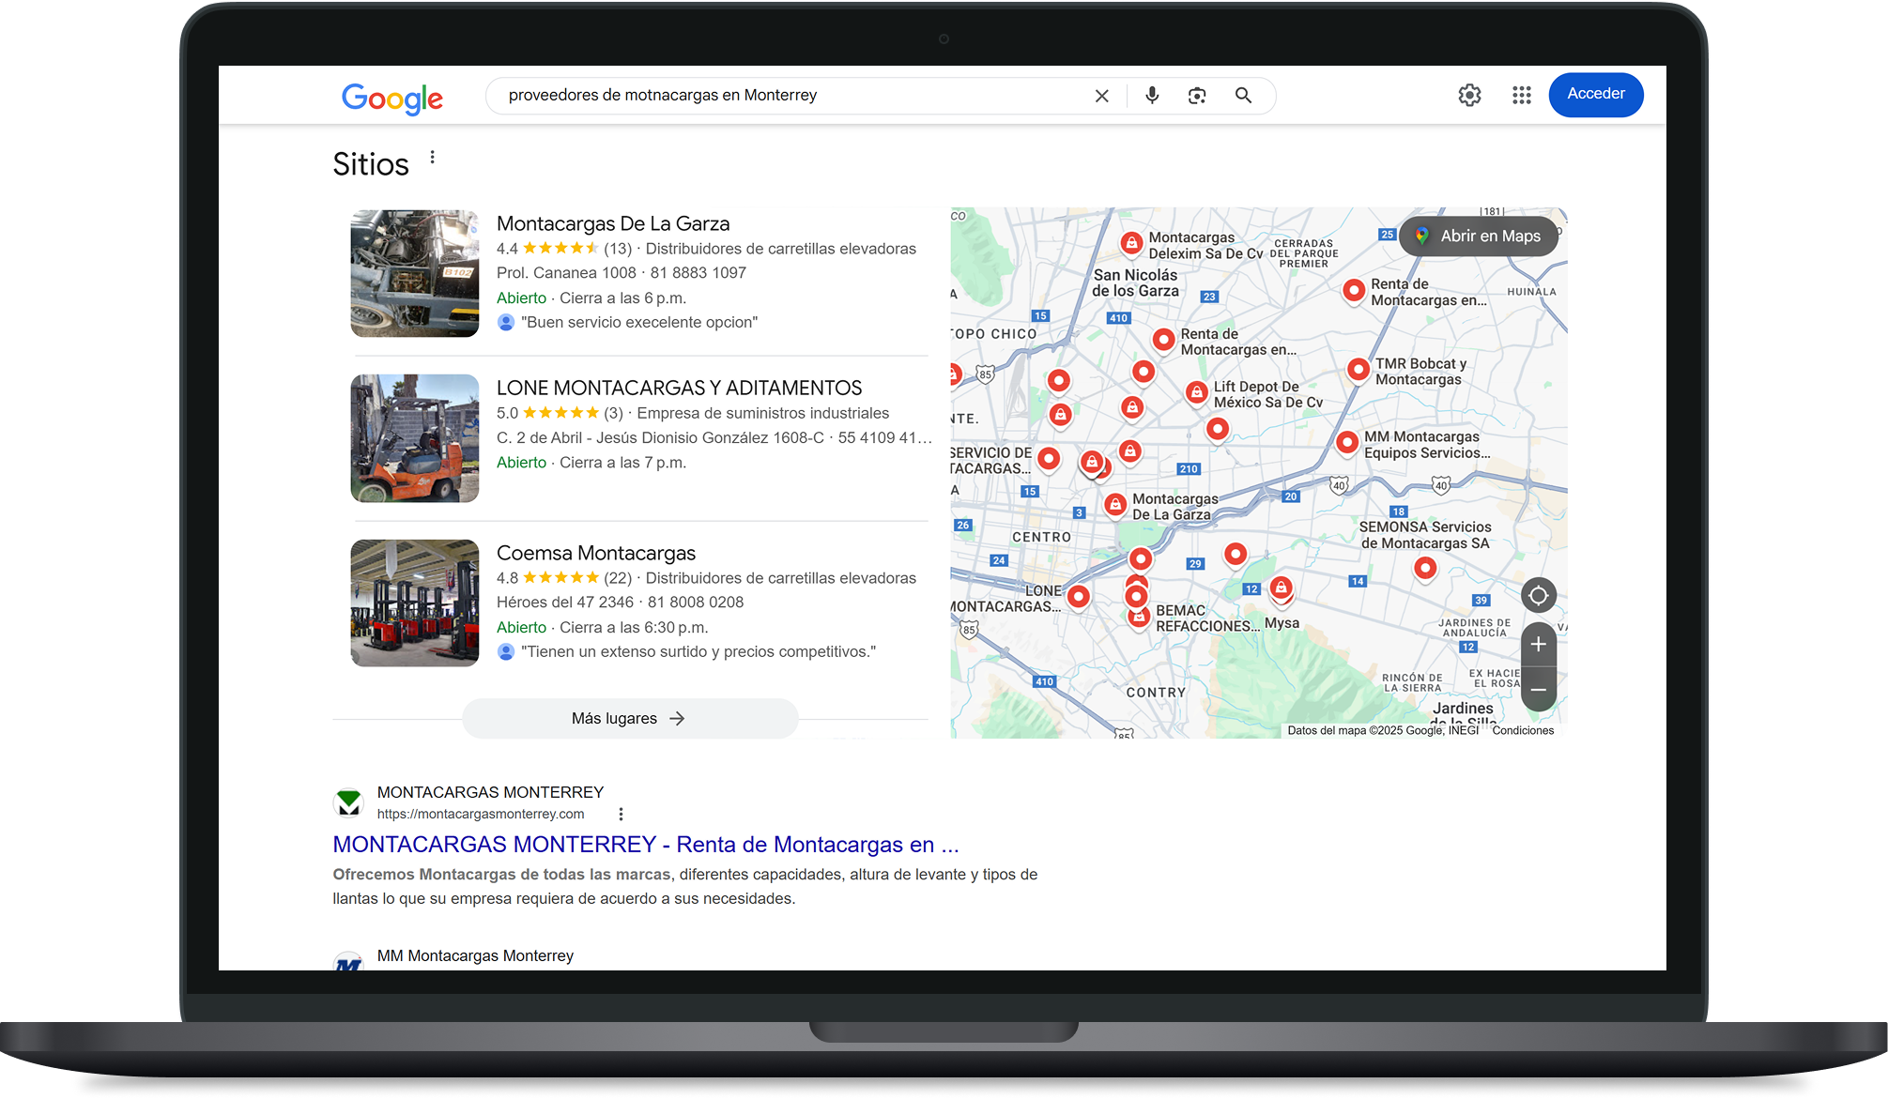Select the SEMONSA Servicios de Montacargas pin
Image resolution: width=1888 pixels, height=1099 pixels.
pos(1425,569)
